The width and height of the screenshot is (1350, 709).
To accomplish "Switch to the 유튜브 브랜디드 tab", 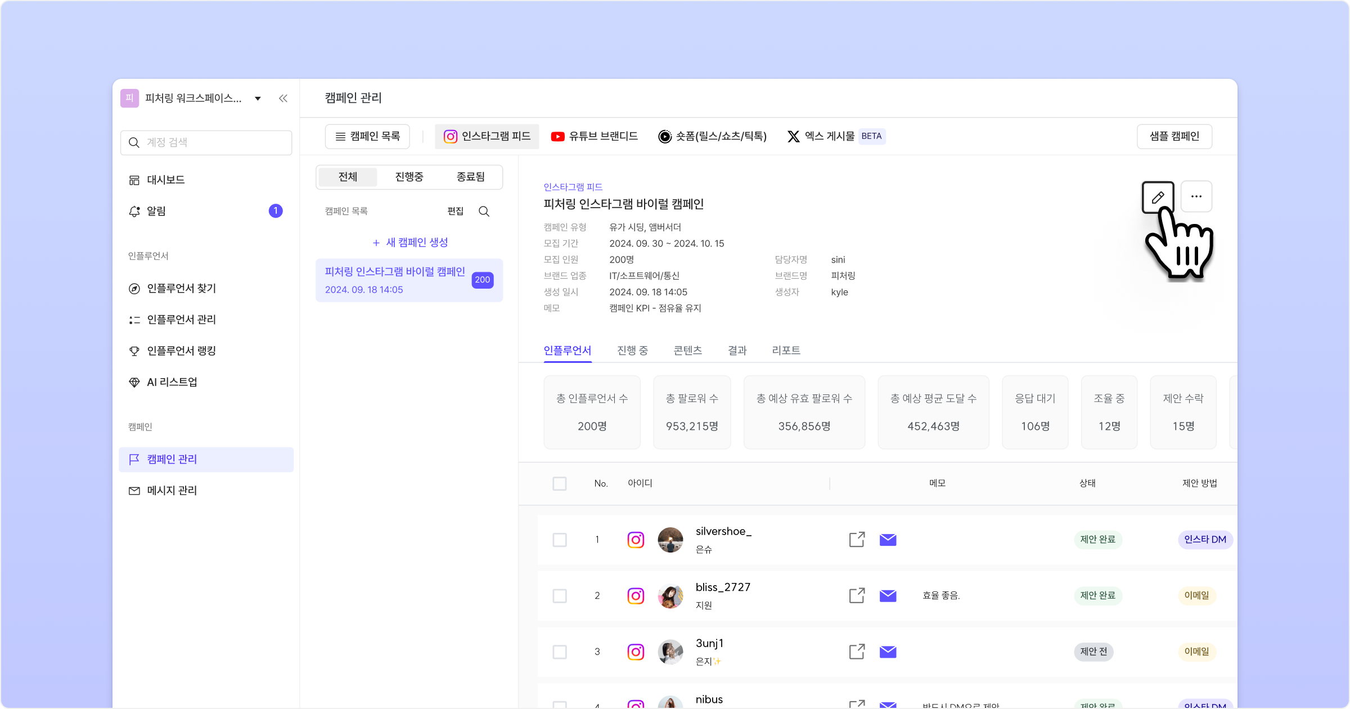I will 594,136.
